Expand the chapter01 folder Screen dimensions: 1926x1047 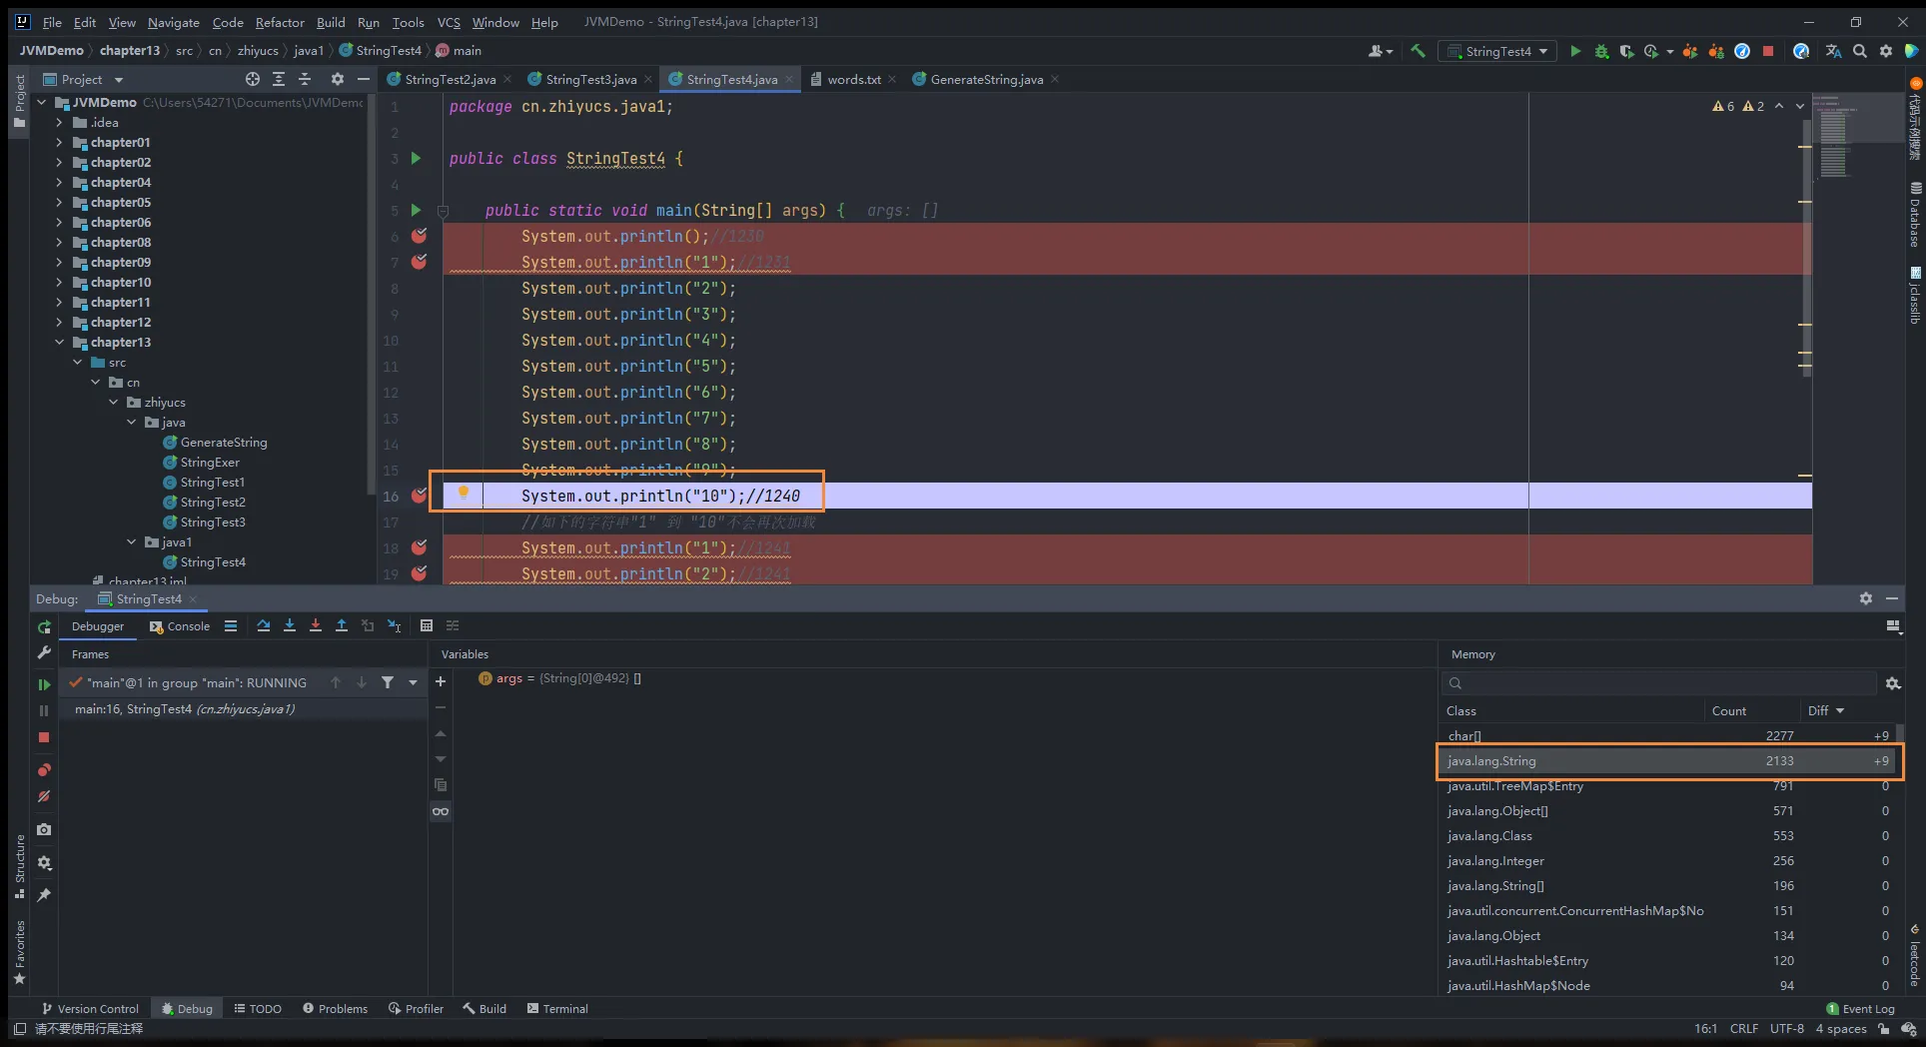[x=59, y=142]
